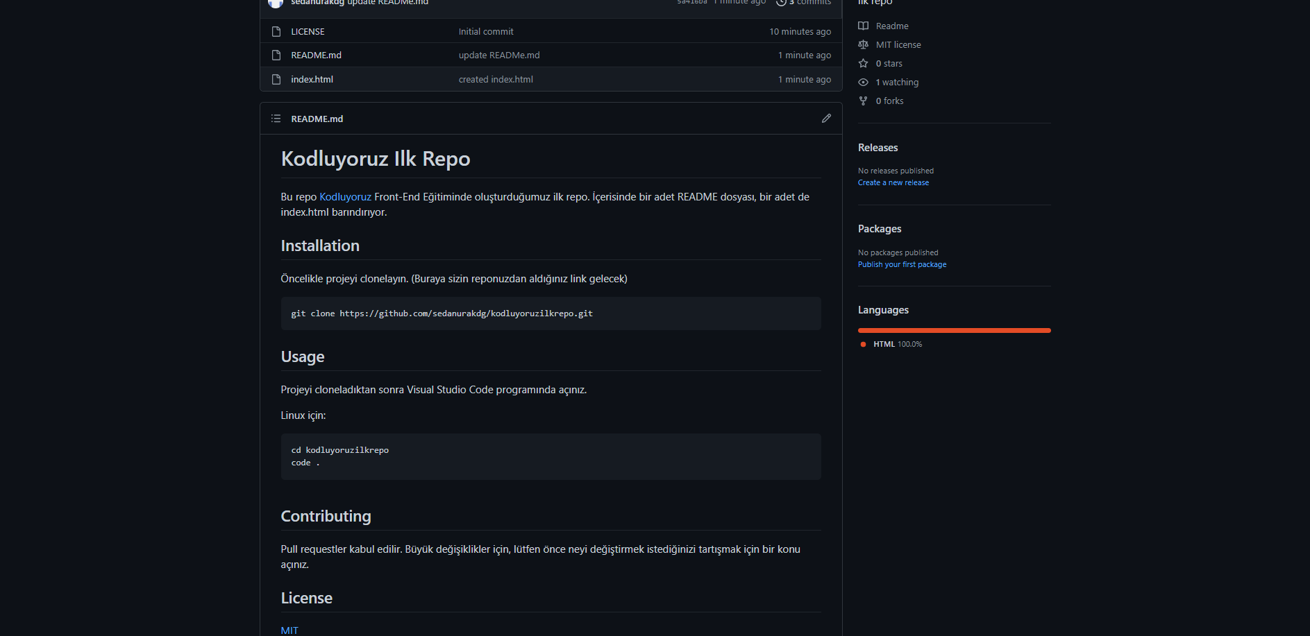Follow the Kodluyoruz link in the README
The height and width of the screenshot is (636, 1310).
click(x=345, y=197)
